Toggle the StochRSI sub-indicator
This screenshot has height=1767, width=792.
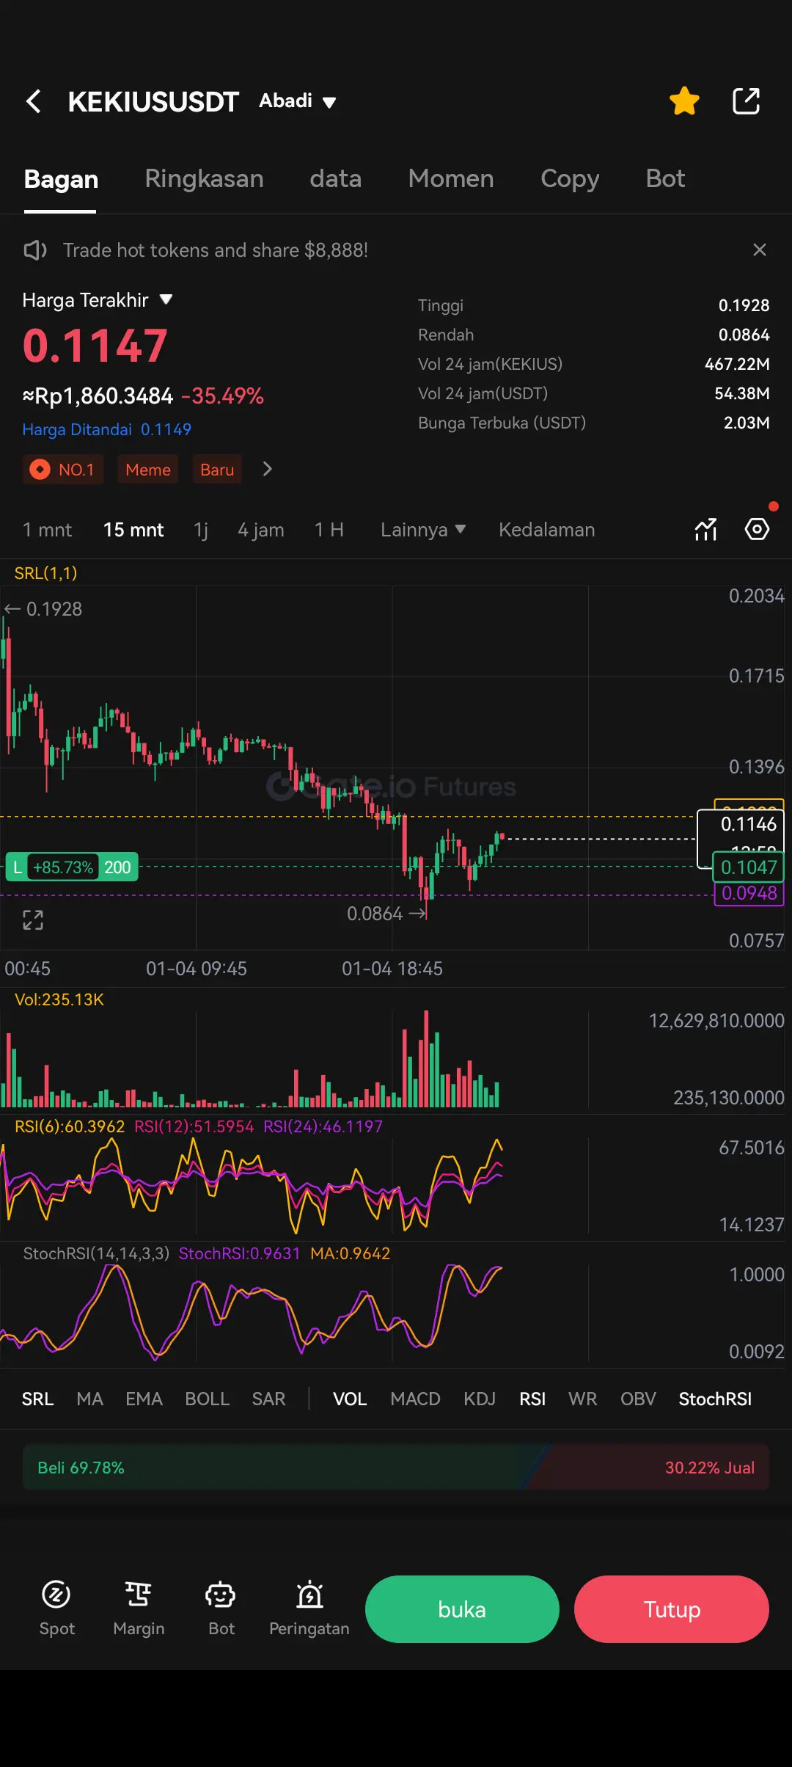coord(715,1399)
